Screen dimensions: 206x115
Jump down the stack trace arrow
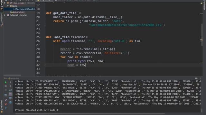(10, 86)
